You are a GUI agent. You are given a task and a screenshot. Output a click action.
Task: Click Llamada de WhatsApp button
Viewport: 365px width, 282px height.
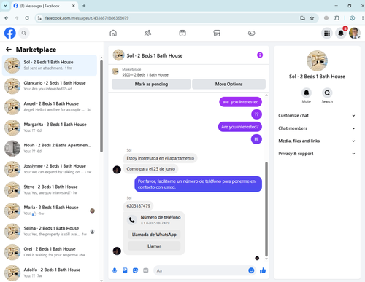pos(154,235)
